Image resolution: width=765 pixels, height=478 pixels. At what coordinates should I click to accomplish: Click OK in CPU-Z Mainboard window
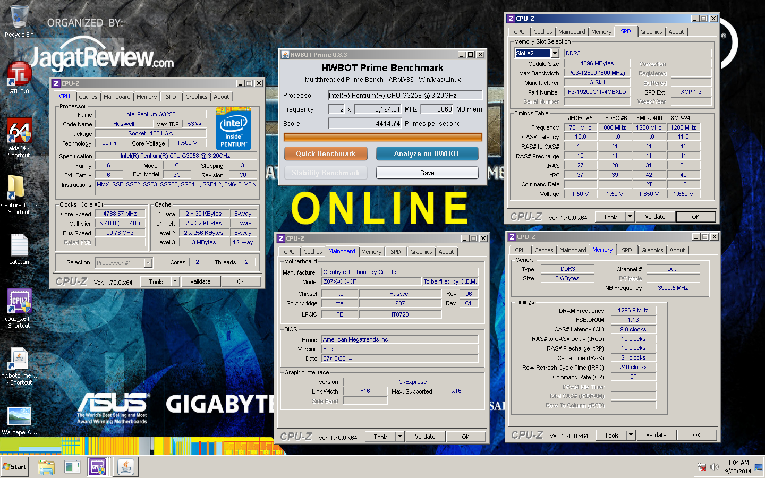(465, 437)
